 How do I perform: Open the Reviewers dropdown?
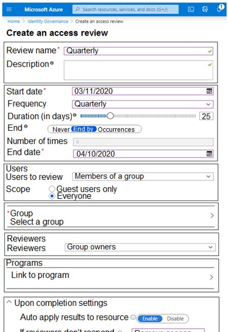pyautogui.click(x=140, y=247)
